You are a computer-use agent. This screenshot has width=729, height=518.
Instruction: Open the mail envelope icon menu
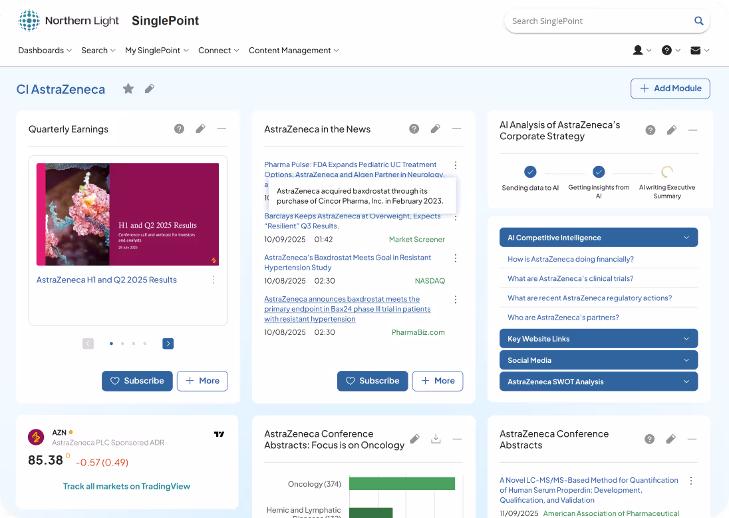[700, 50]
